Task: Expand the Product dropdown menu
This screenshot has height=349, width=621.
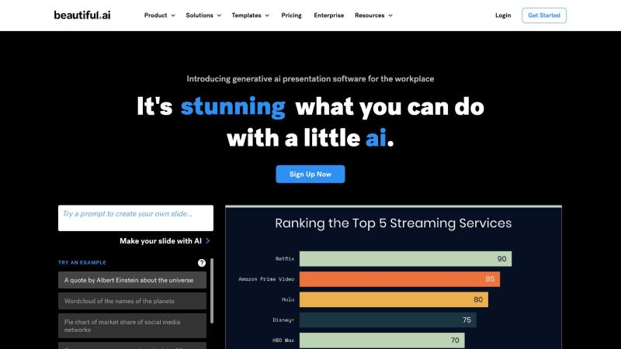Action: pos(160,15)
